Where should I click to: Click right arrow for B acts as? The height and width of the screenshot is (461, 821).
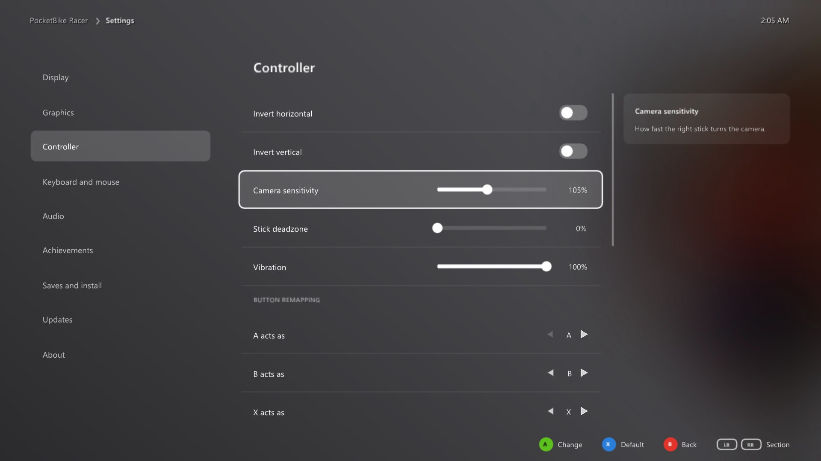pos(584,373)
